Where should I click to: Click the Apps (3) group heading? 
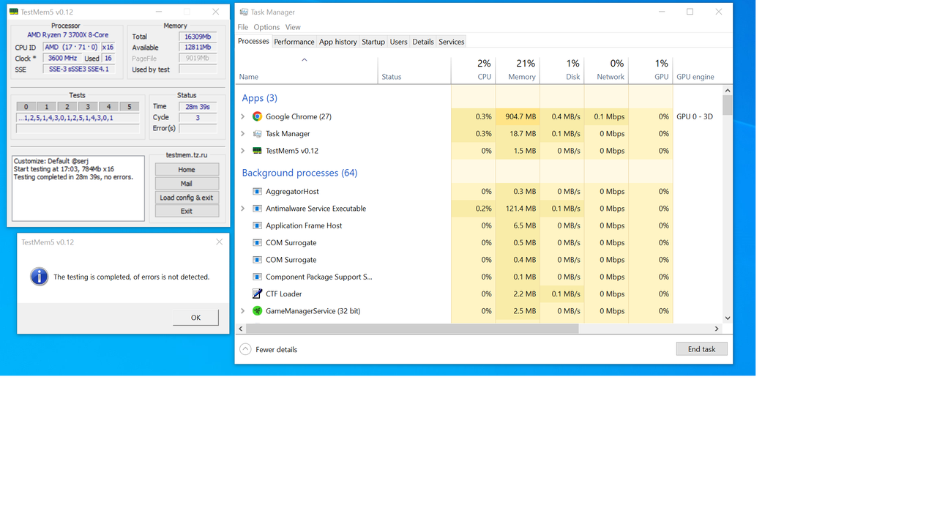coord(259,98)
